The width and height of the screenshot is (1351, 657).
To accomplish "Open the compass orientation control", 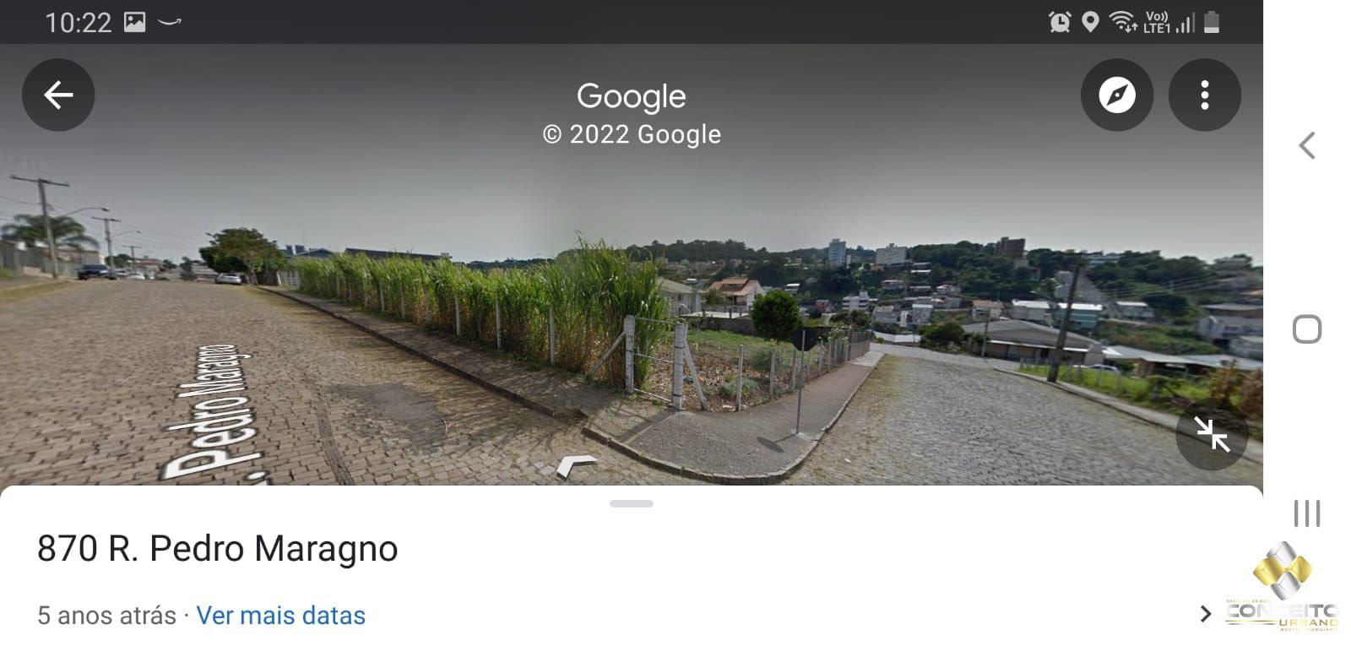I will point(1117,95).
